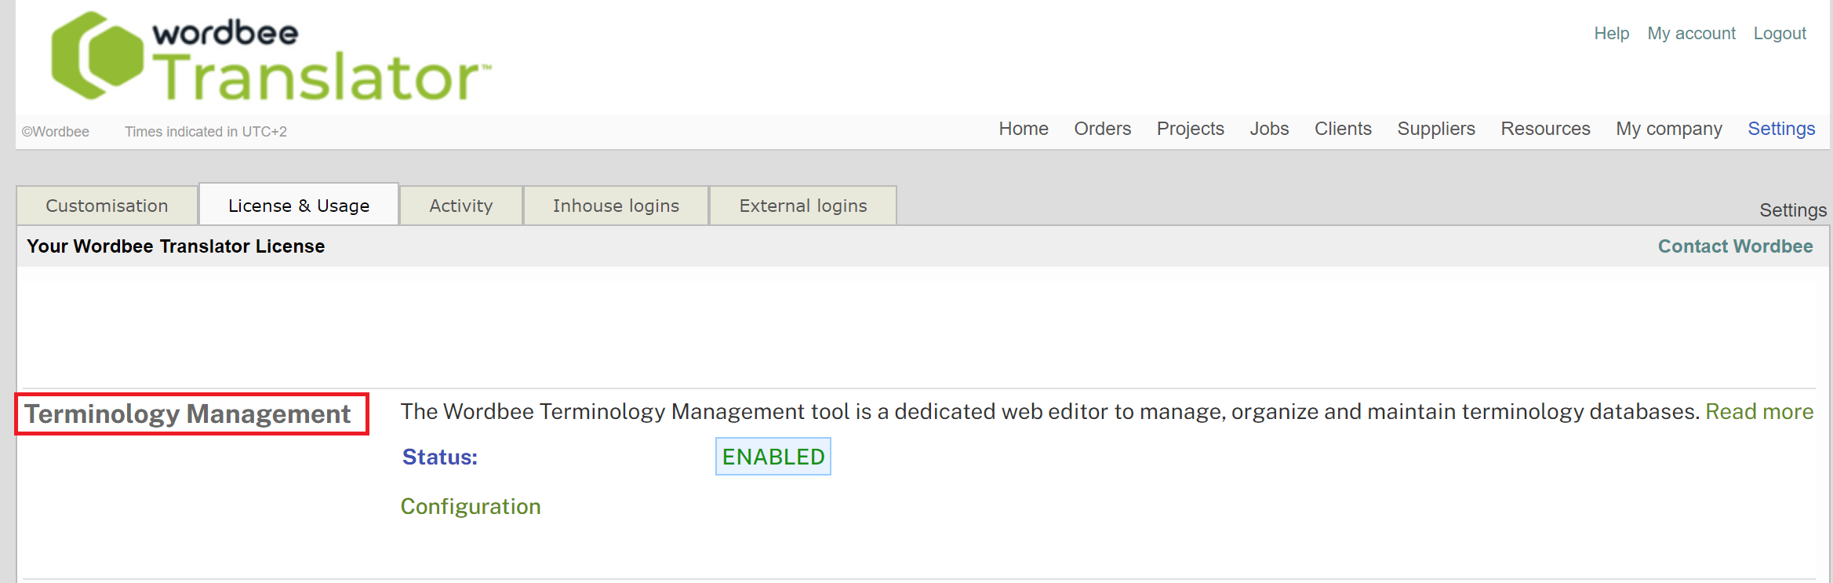1833x583 pixels.
Task: Go to My company settings
Action: point(1668,129)
